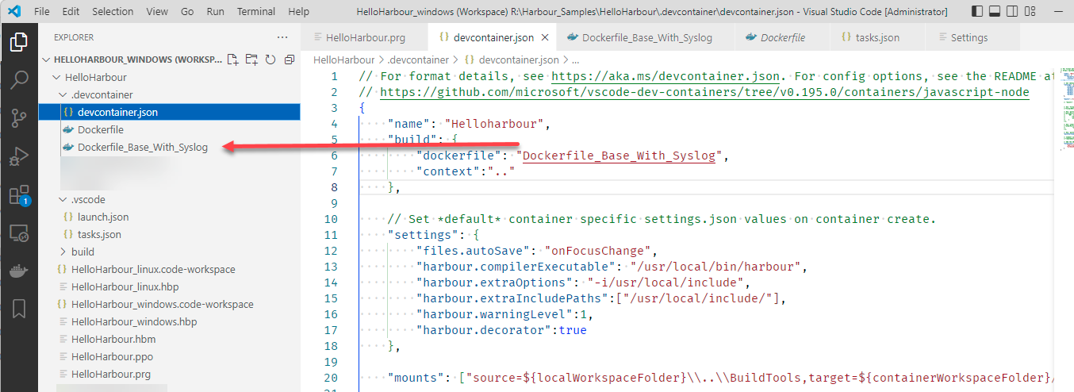Collapse the .vscode folder
This screenshot has height=392, width=1074.
click(x=64, y=199)
